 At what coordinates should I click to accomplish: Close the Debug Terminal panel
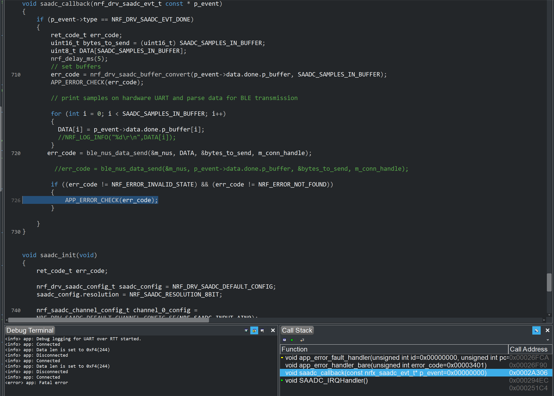[x=273, y=330]
